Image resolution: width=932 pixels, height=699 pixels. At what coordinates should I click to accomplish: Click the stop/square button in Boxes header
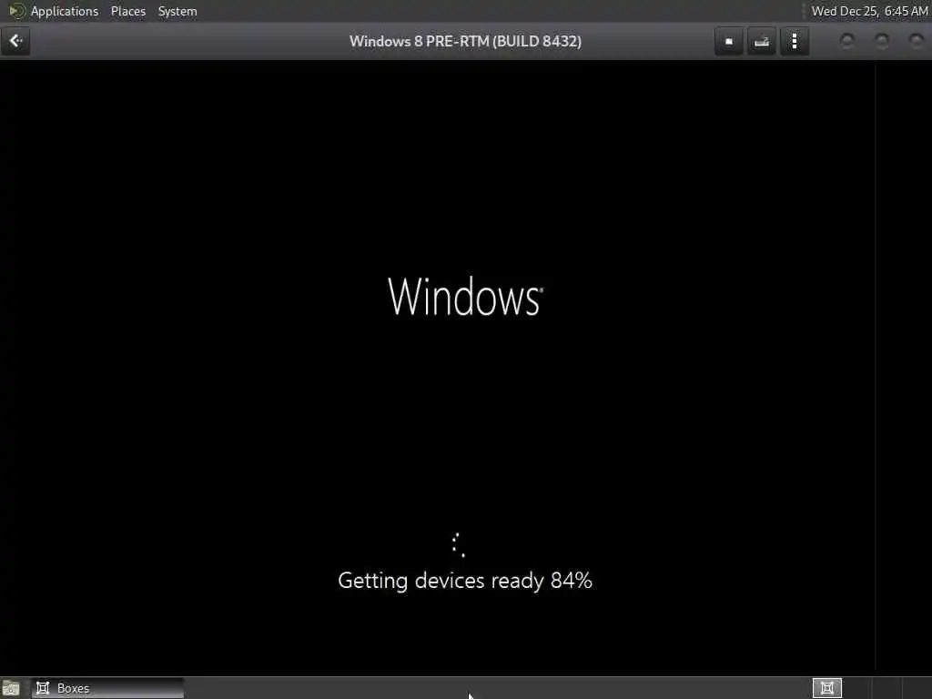[x=729, y=42]
